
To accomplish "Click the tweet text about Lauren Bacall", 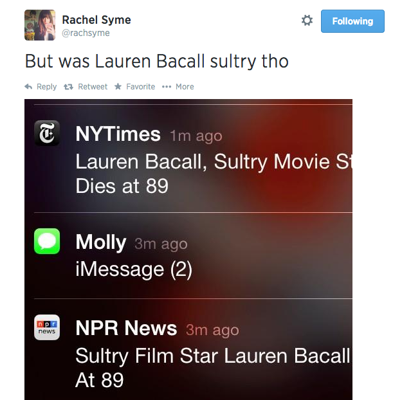I will click(156, 61).
